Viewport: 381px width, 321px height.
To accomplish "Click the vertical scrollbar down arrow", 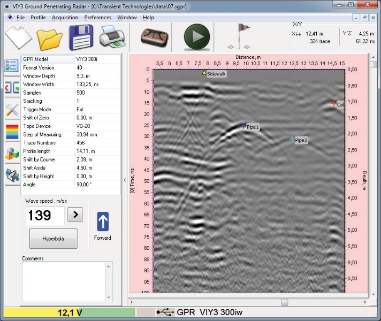I will pyautogui.click(x=373, y=294).
